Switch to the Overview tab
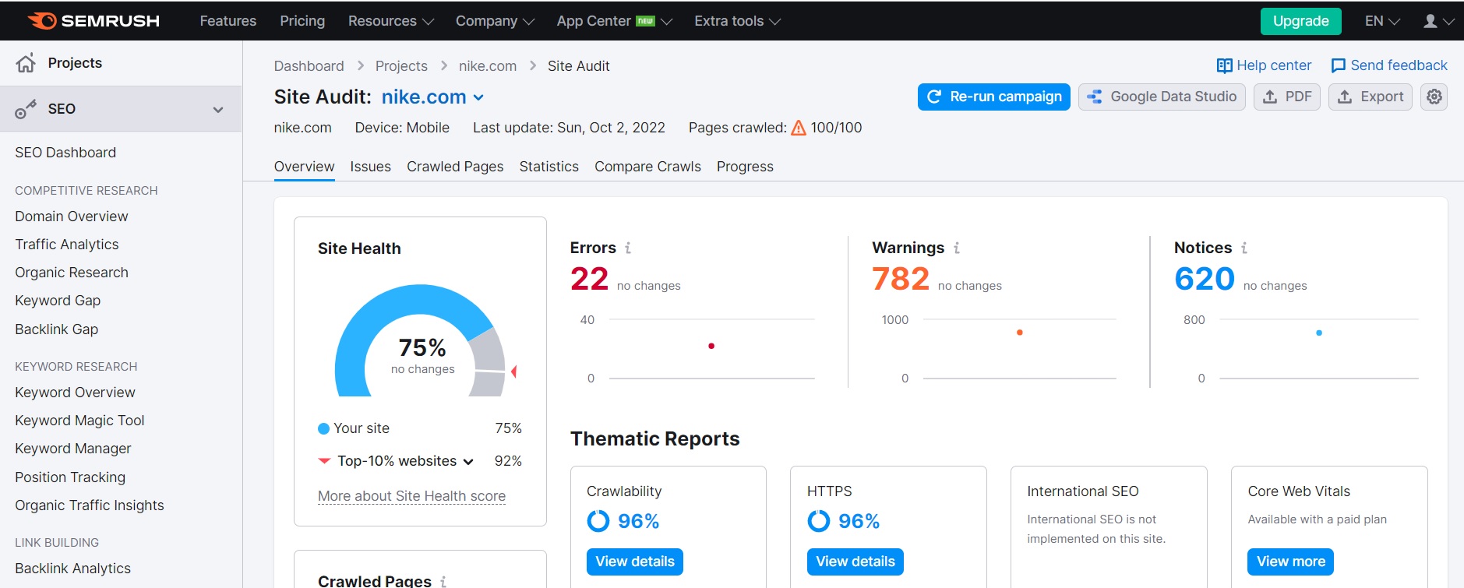This screenshot has height=588, width=1464. pyautogui.click(x=304, y=167)
